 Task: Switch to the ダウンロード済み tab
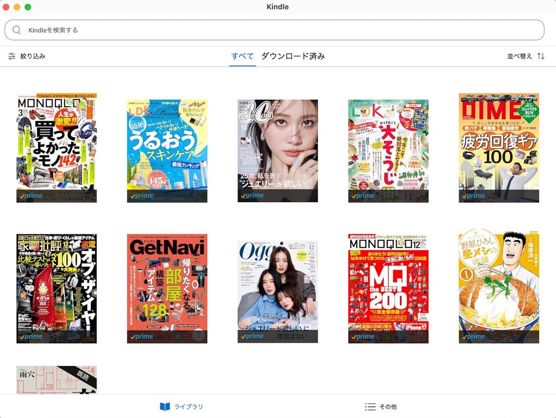[x=293, y=56]
